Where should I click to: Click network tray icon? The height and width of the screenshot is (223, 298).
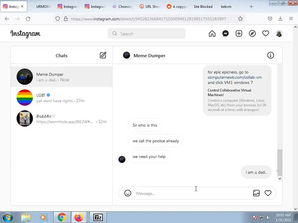[x=262, y=217]
